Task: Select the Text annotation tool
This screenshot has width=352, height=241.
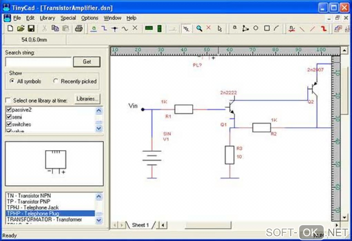Action: click(235, 28)
